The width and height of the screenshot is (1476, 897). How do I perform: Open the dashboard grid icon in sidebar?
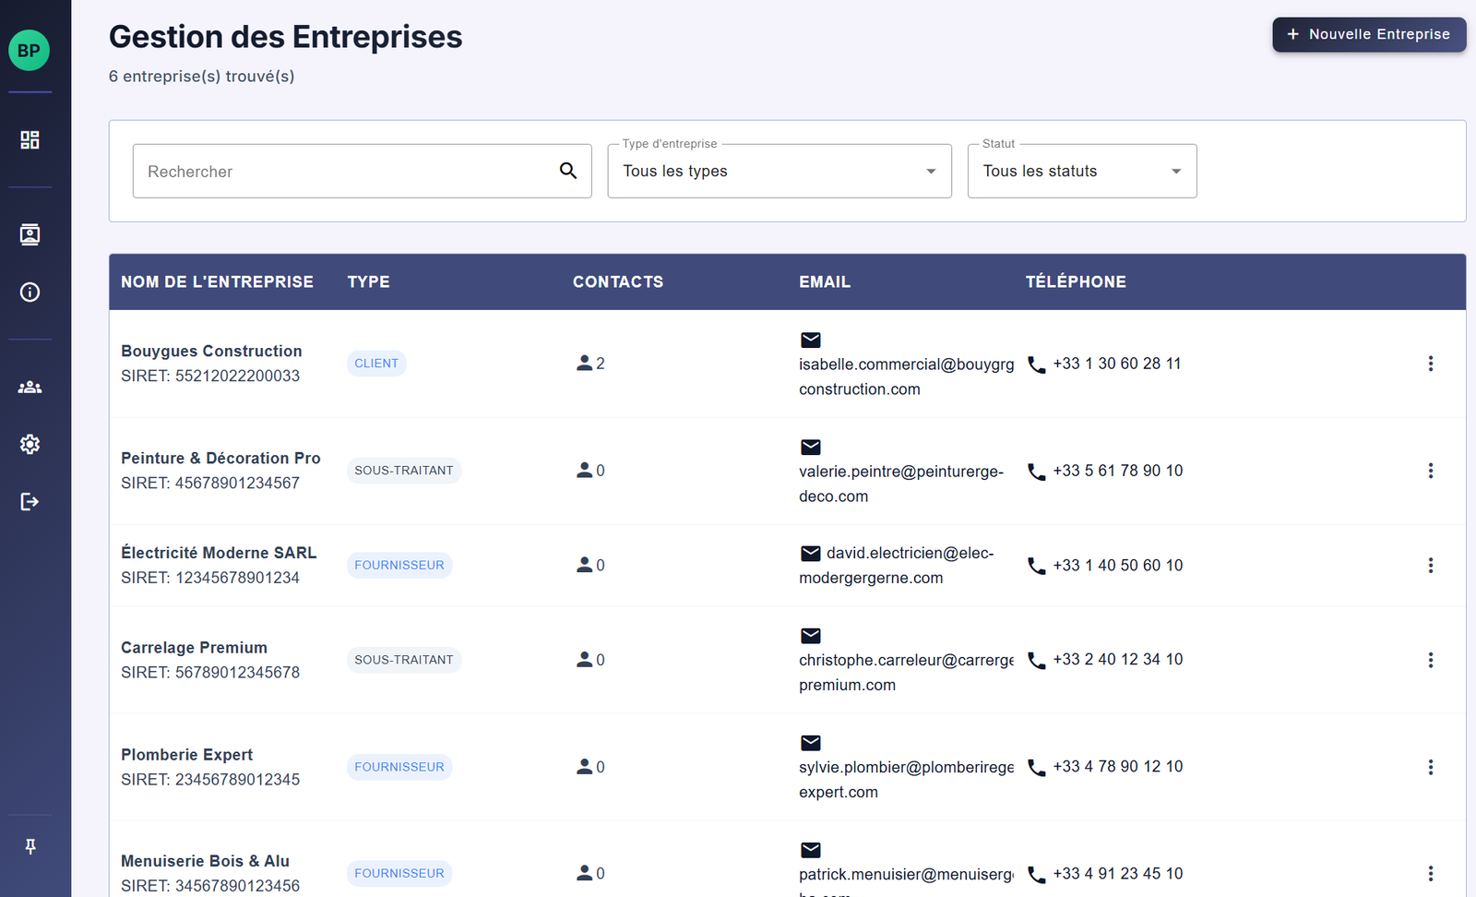(30, 140)
